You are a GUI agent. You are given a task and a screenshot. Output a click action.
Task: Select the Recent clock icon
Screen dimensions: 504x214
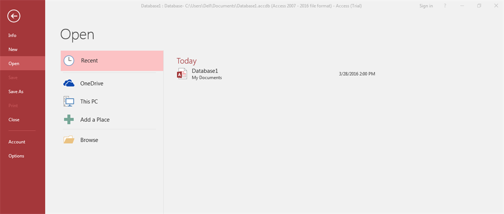click(69, 61)
